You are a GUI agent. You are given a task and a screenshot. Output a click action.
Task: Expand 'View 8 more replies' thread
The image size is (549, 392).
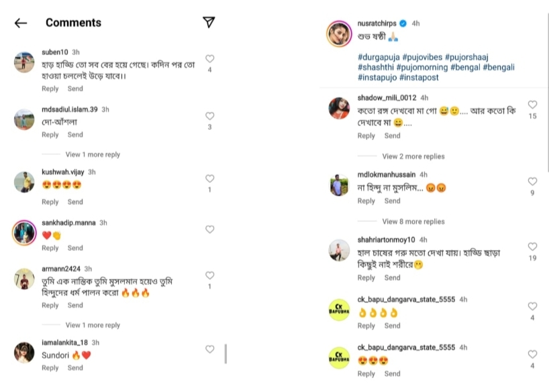tap(413, 222)
